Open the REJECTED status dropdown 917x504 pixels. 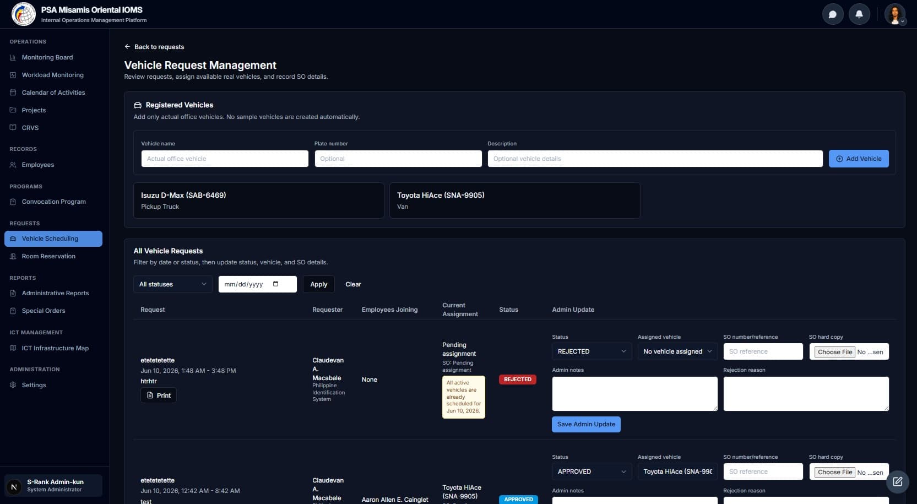point(592,351)
